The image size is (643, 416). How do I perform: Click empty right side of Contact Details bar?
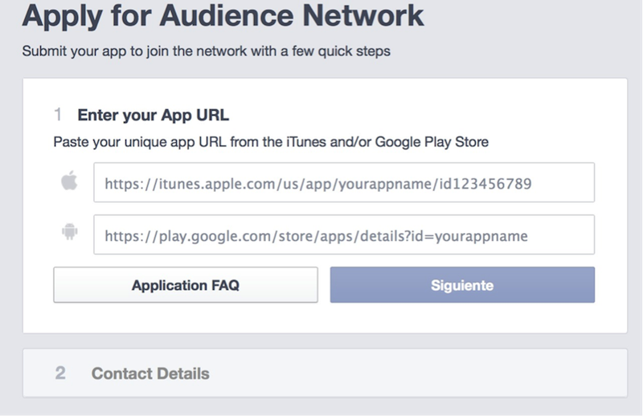coord(482,373)
